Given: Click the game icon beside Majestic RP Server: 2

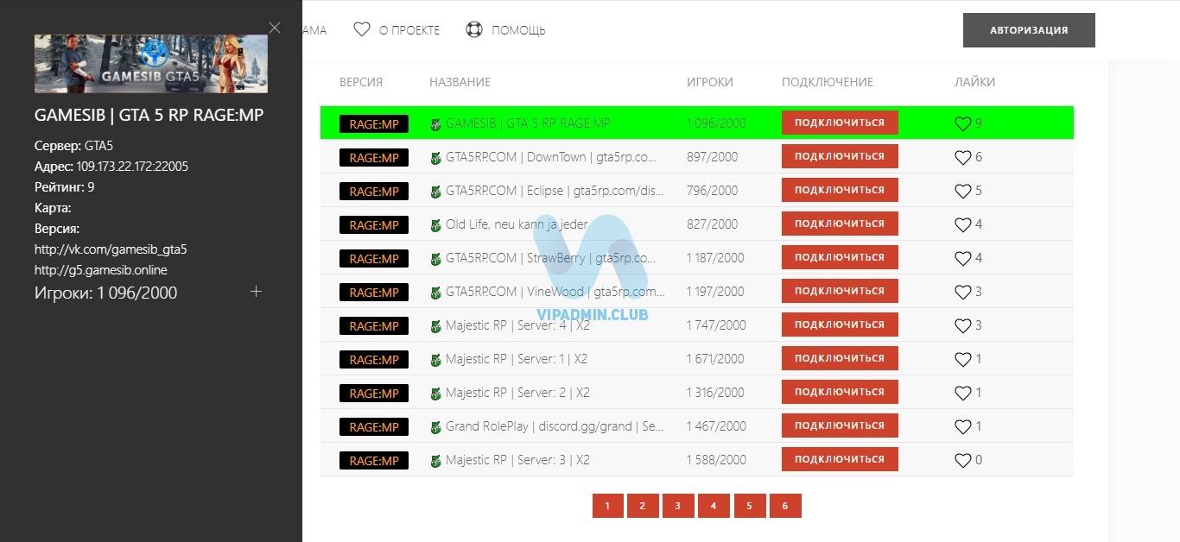Looking at the screenshot, I should coord(435,394).
